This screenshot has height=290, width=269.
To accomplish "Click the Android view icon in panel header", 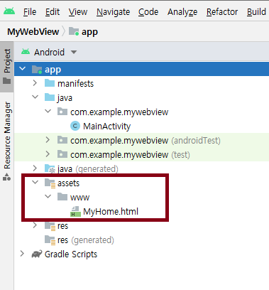I will point(26,51).
